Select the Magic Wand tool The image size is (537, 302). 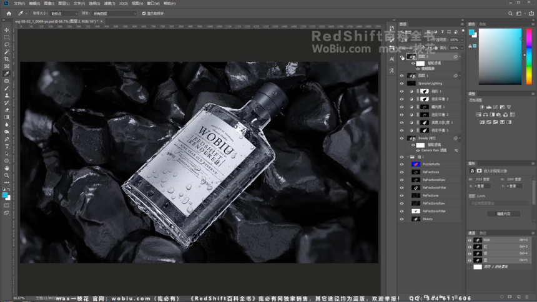click(6, 52)
